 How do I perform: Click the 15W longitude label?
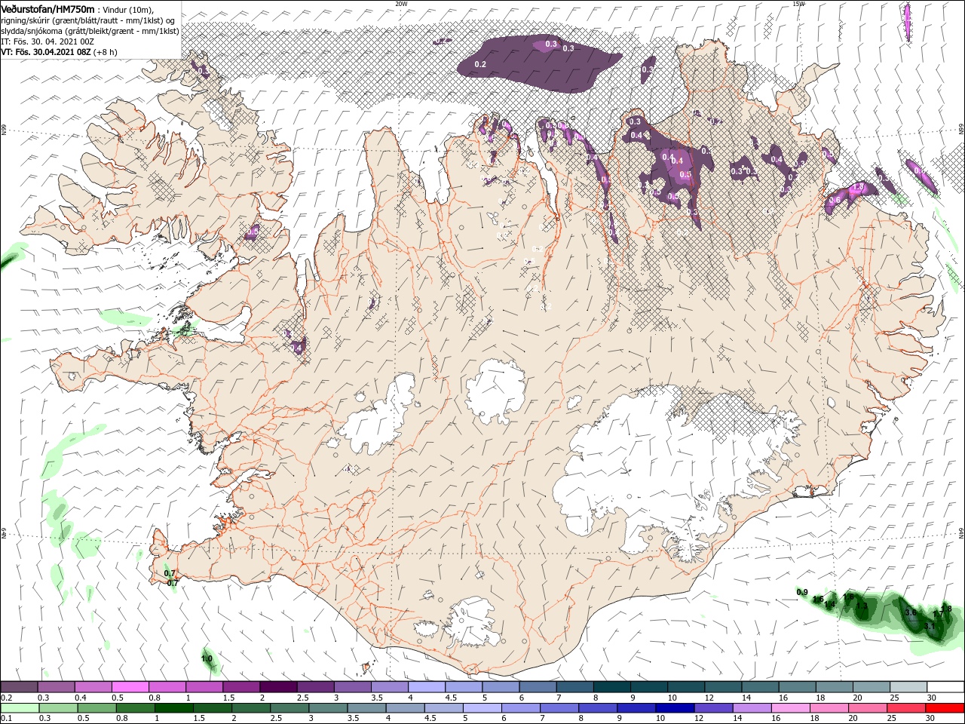click(798, 4)
